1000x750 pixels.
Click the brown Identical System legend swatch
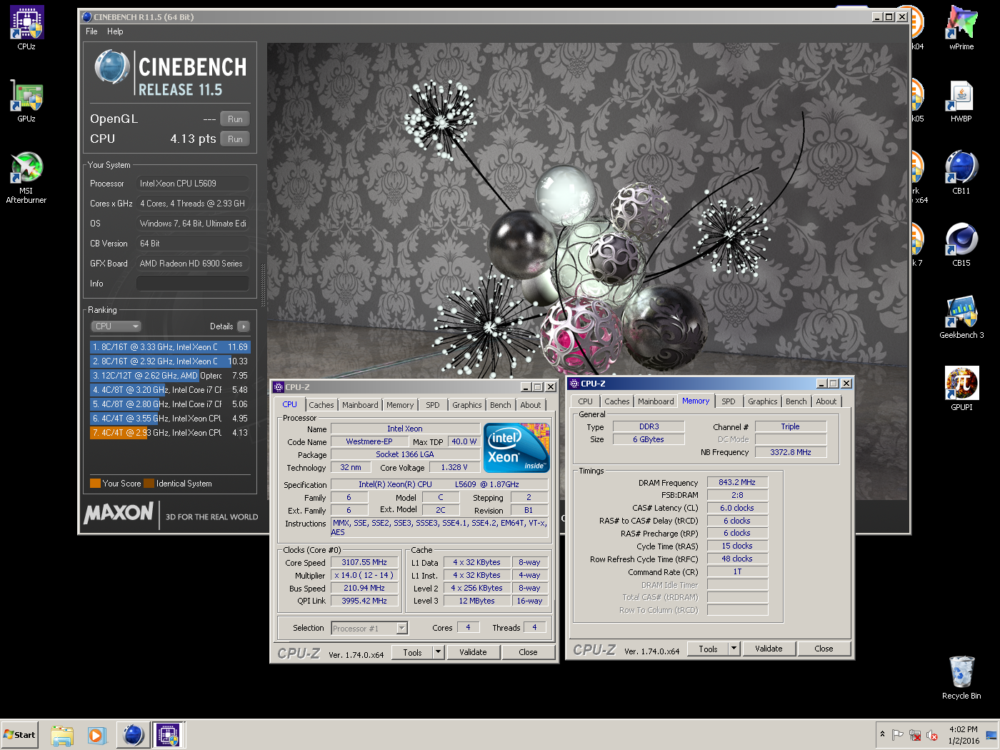click(149, 484)
